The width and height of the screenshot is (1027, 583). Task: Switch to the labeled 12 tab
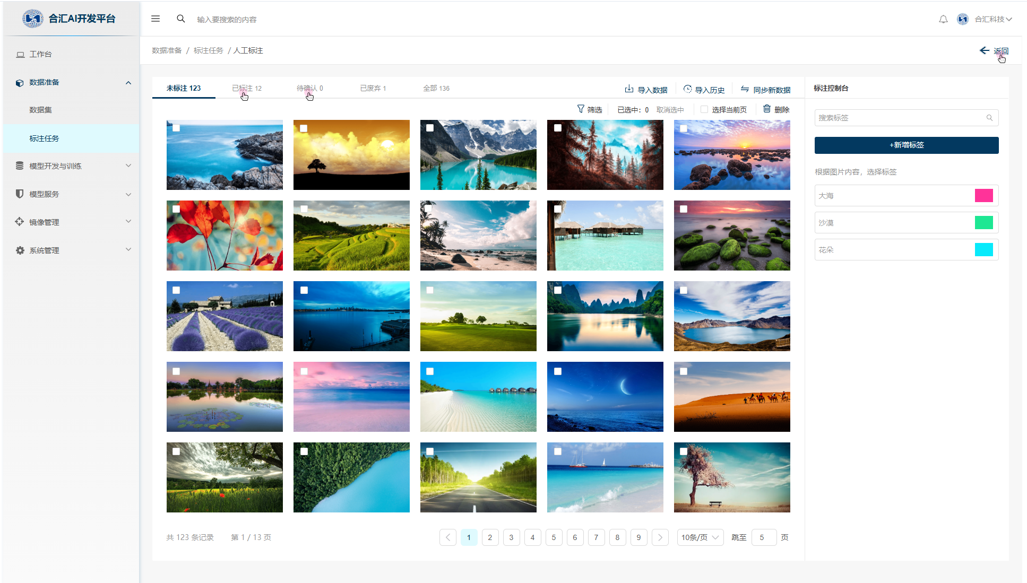(x=247, y=88)
